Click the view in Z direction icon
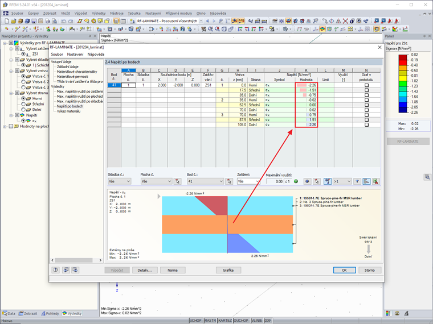The height and width of the screenshot is (324, 433). (254, 29)
